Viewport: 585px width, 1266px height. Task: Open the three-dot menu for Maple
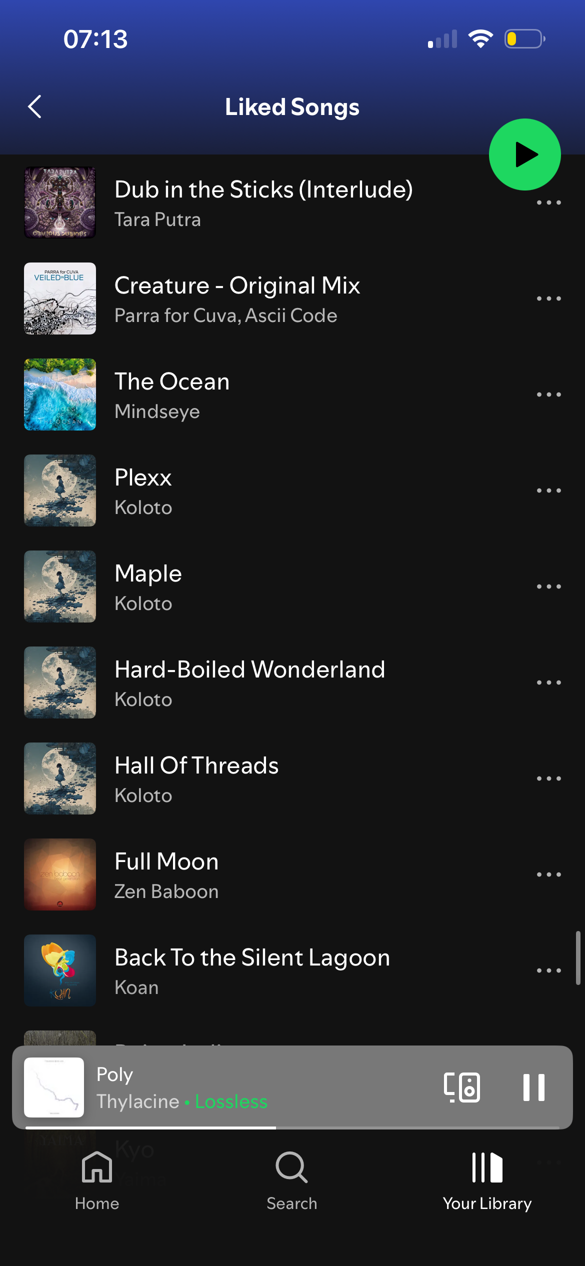pos(548,586)
